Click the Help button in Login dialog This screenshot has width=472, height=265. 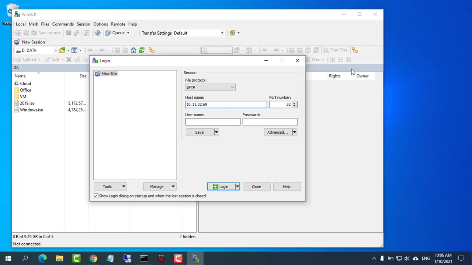click(x=287, y=187)
